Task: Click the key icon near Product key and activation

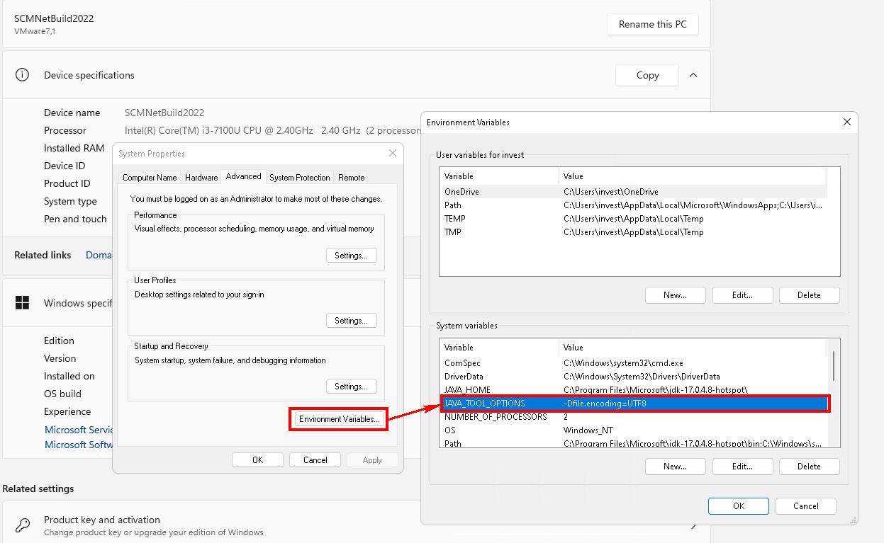Action: click(22, 525)
